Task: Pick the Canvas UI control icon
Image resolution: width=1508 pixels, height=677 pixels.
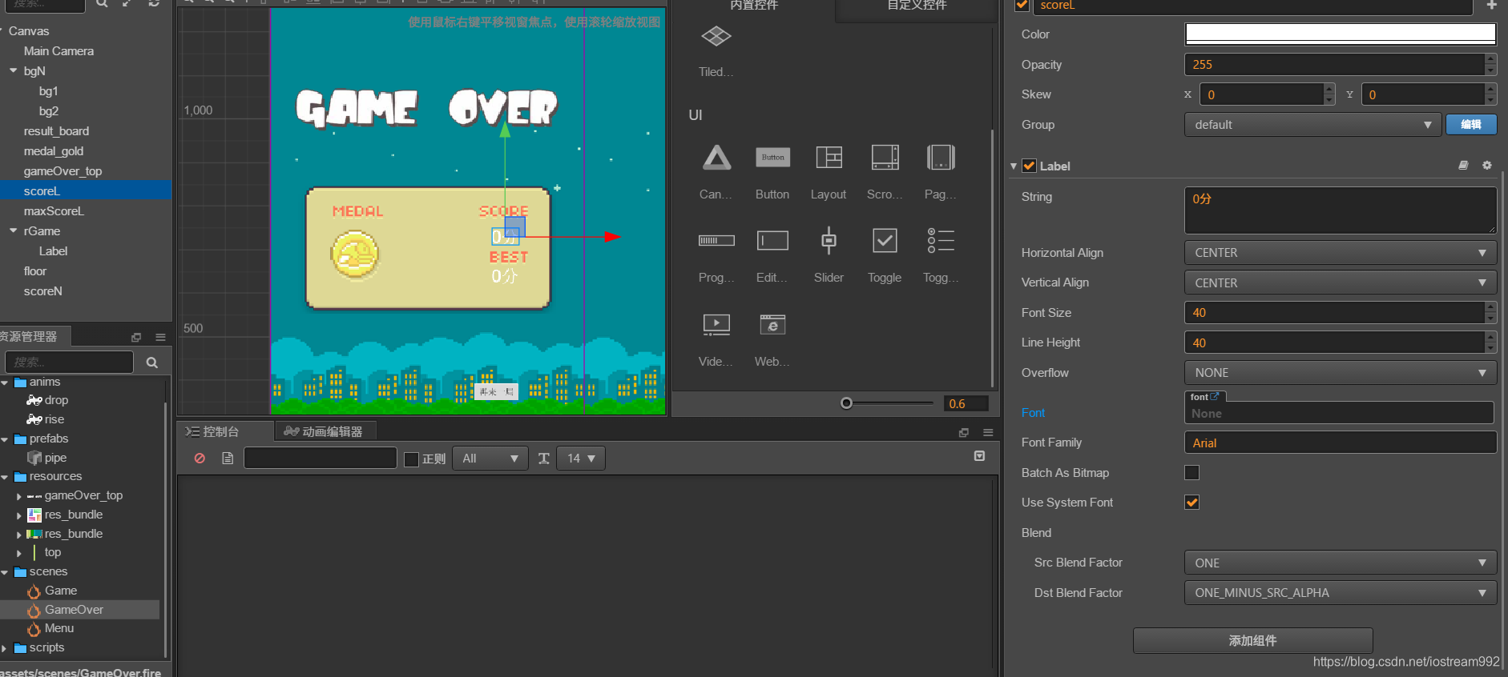Action: [x=716, y=158]
